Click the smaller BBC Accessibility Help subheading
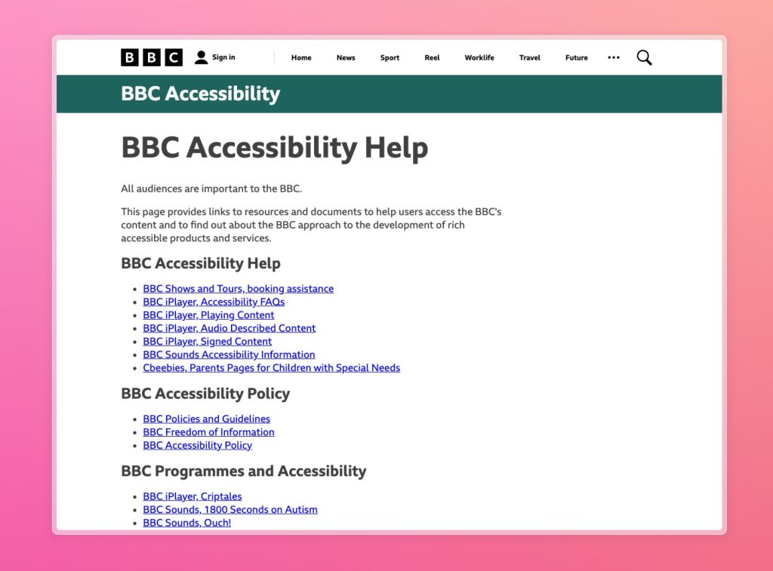 point(201,263)
